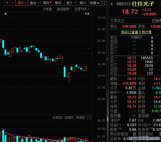Click 净资产 value 2.82
The width and height of the screenshot is (161, 142).
coord(133,120)
